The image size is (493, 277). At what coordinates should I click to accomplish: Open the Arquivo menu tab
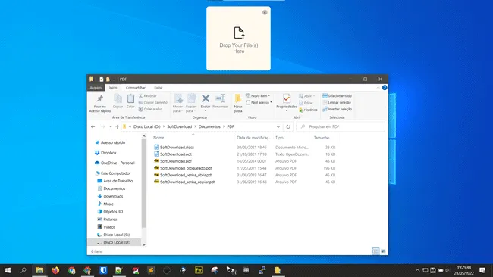point(96,88)
